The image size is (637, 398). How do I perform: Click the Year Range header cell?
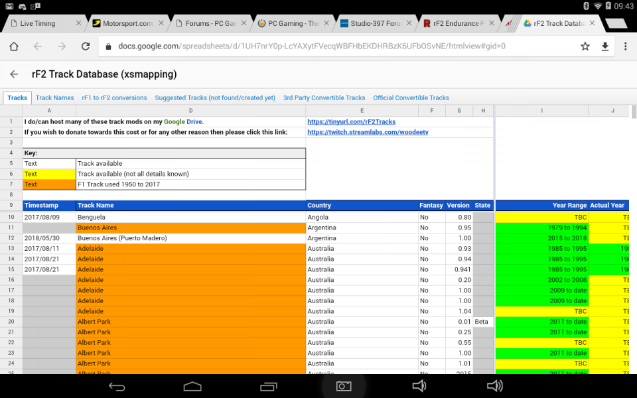542,206
